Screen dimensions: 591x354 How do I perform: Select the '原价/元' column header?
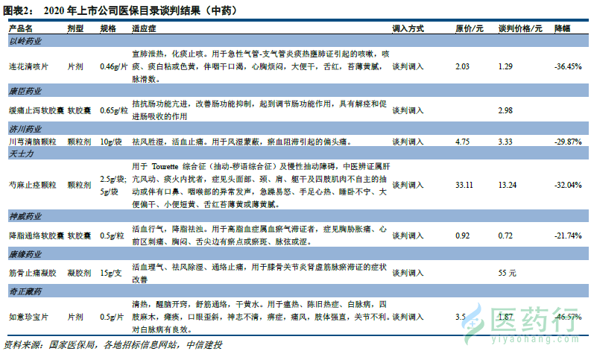(x=470, y=28)
